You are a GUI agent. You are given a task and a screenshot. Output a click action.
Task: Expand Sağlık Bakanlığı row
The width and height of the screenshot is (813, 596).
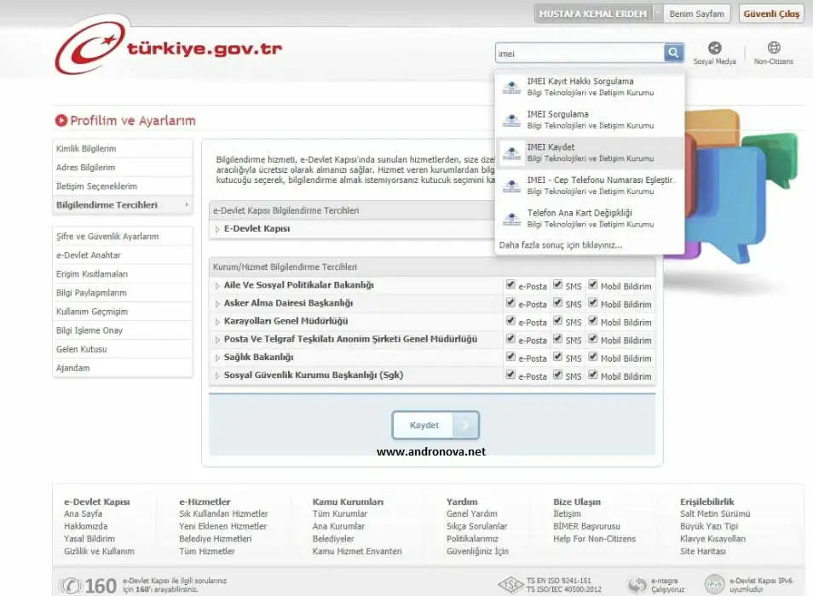(218, 358)
